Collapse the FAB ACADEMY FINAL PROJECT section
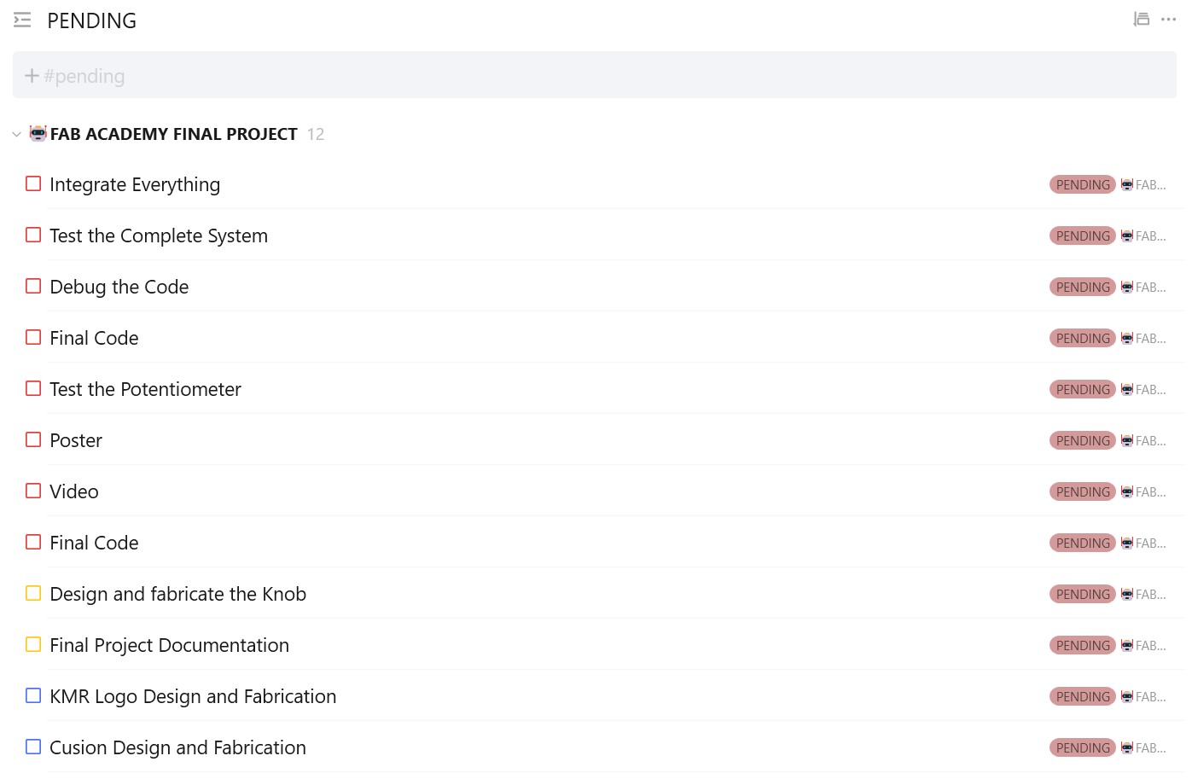1192x779 pixels. tap(16, 134)
